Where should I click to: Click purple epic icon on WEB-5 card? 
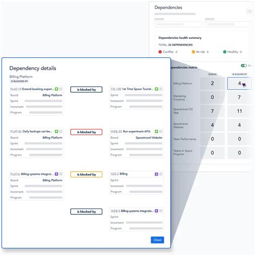coord(157,211)
